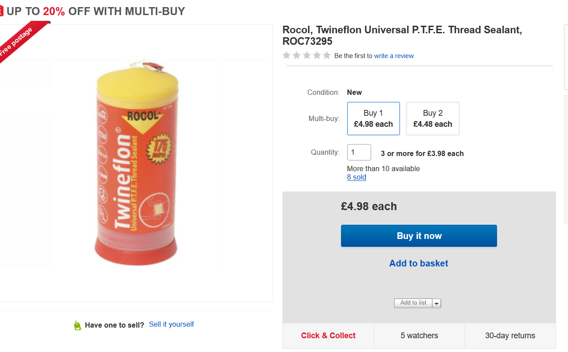Click the Quantity input field
Image resolution: width=568 pixels, height=352 pixels.
(x=359, y=152)
